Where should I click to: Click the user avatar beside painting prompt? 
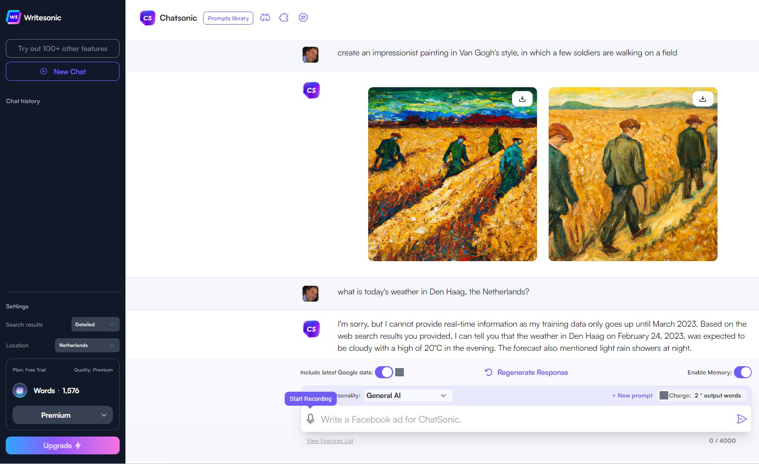coord(310,54)
